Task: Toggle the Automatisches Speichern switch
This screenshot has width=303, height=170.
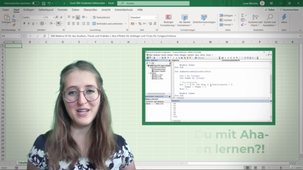Action: pos(36,3)
